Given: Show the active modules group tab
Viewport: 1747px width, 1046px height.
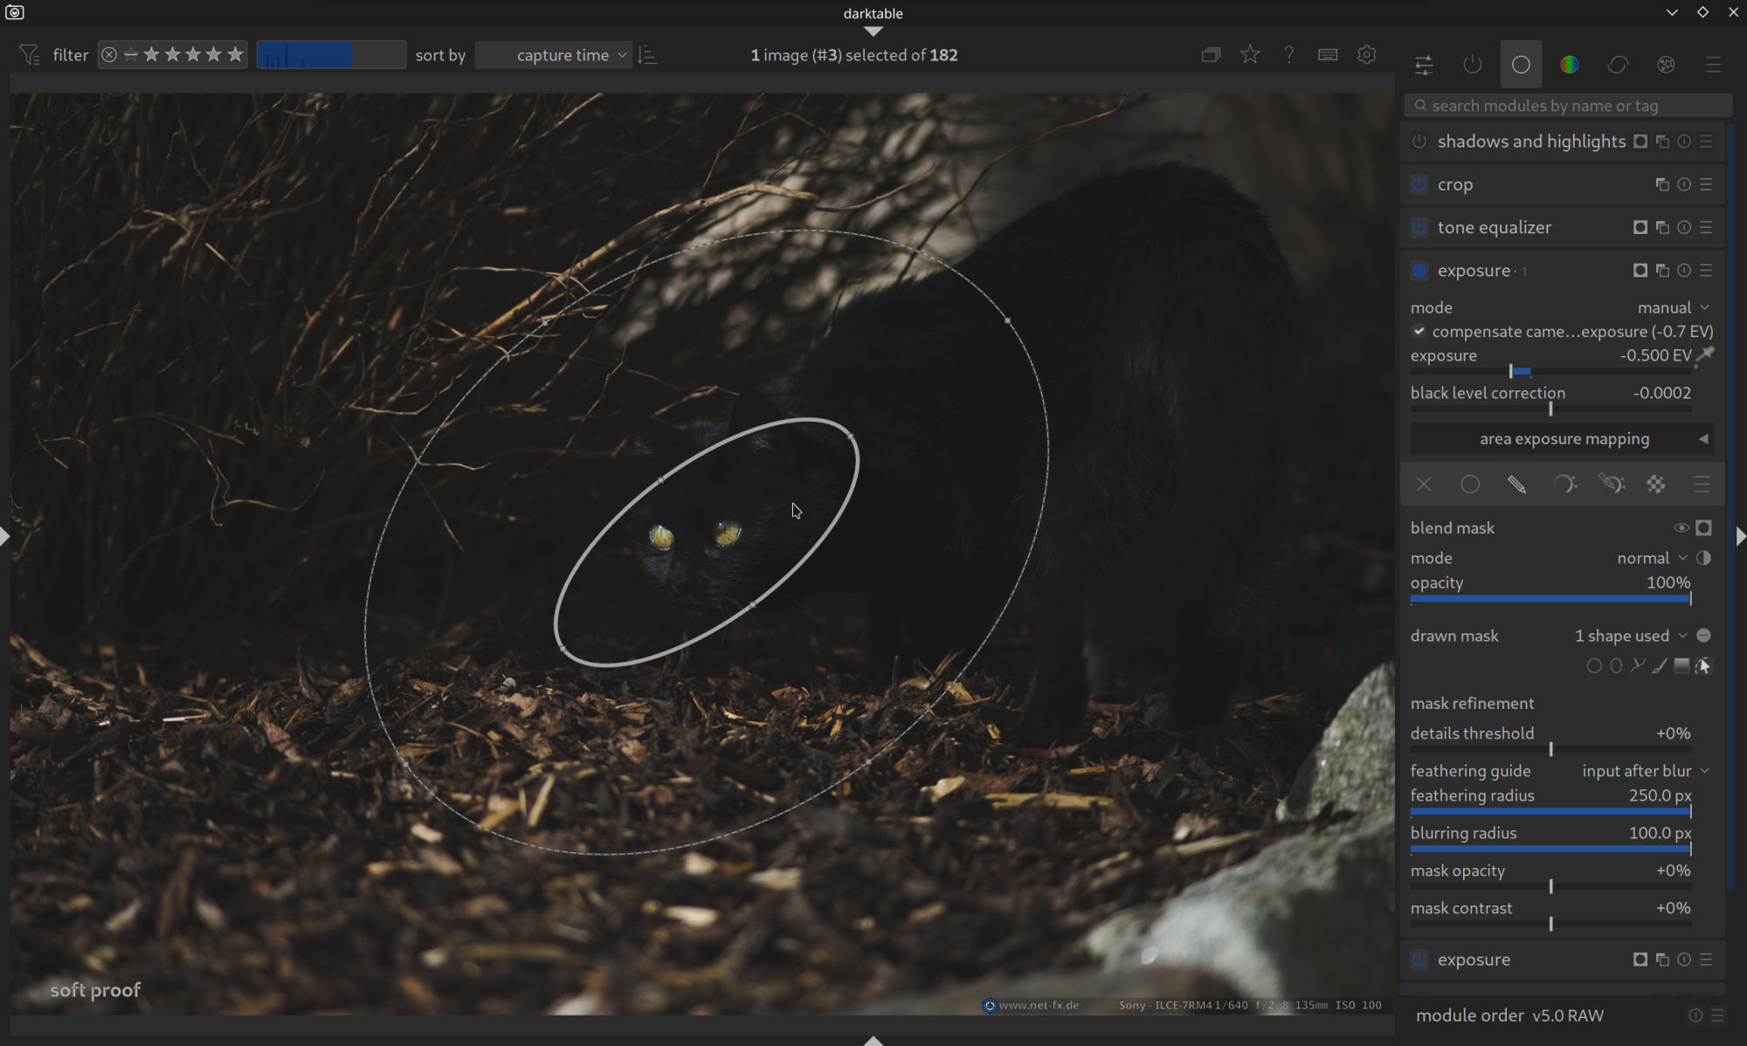Looking at the screenshot, I should click(x=1472, y=65).
